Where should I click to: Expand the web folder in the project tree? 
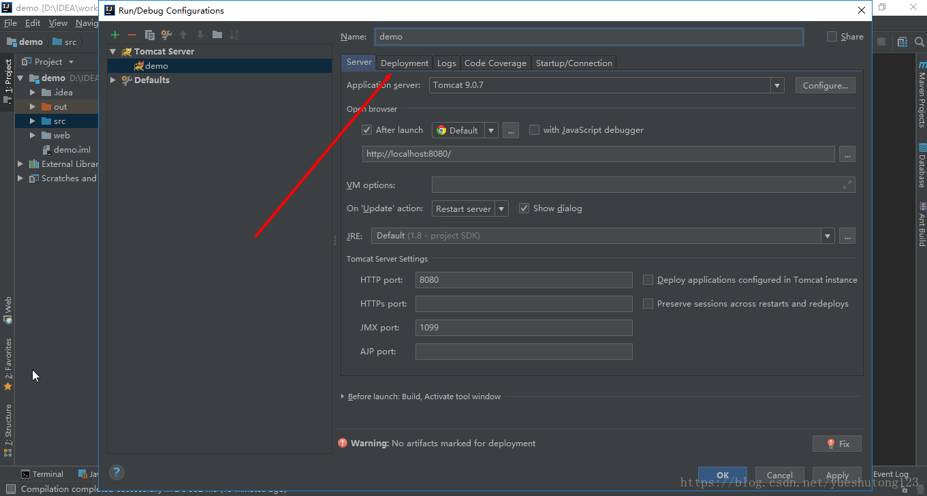click(x=32, y=136)
